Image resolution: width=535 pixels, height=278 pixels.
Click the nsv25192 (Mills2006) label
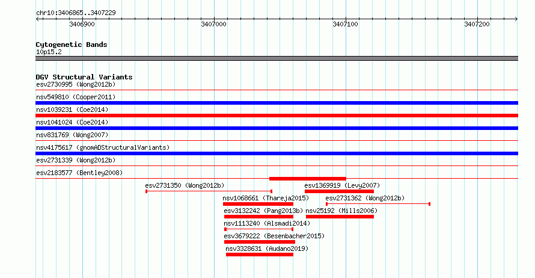(x=341, y=211)
